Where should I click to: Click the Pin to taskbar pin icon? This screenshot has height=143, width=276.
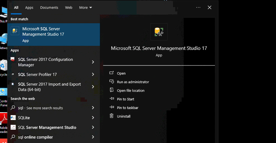coord(112,107)
